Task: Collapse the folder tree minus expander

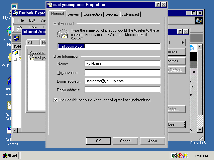Action: point(15,59)
